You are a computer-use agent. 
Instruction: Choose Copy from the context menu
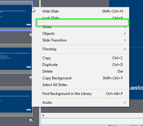(83, 58)
